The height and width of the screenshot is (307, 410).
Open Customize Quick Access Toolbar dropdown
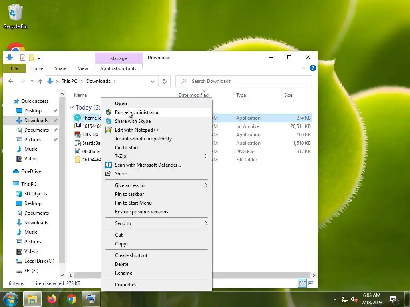[39, 58]
